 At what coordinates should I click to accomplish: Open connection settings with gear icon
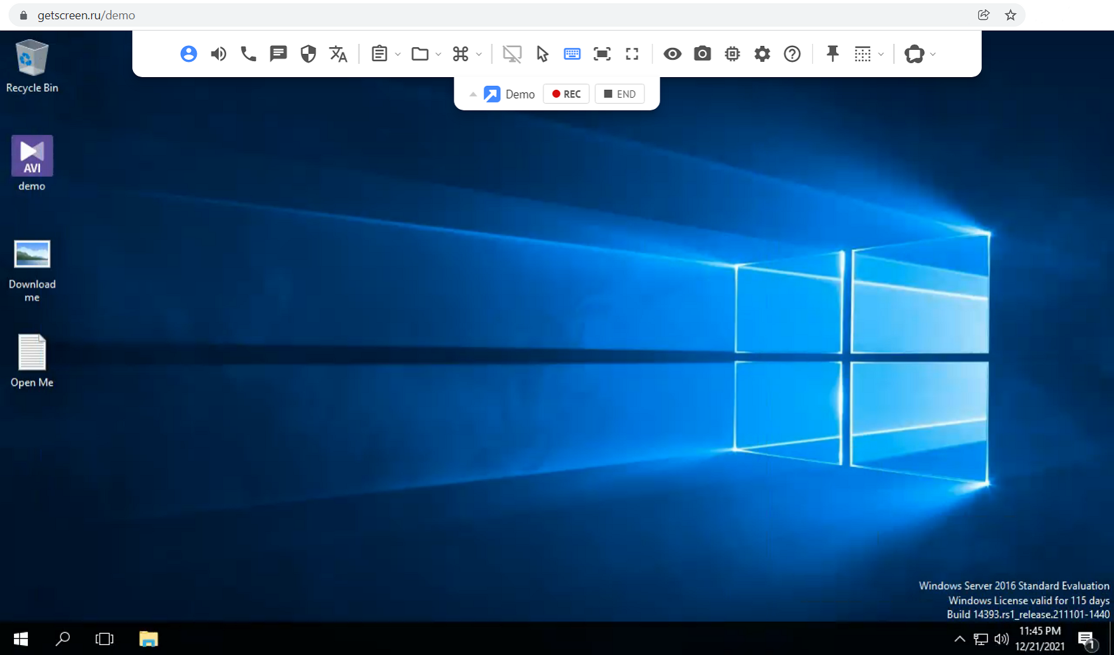tap(762, 54)
